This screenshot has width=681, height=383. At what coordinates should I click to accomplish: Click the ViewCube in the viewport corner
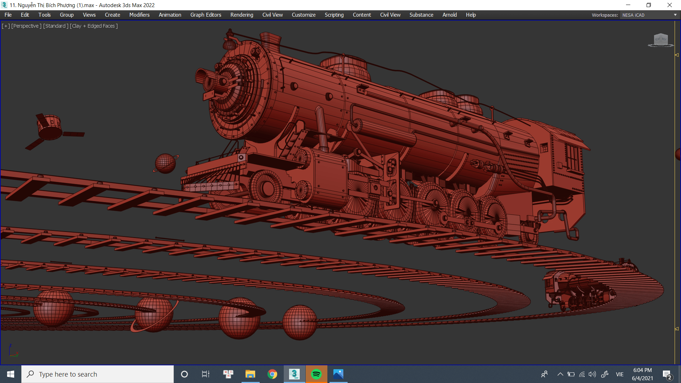click(660, 40)
